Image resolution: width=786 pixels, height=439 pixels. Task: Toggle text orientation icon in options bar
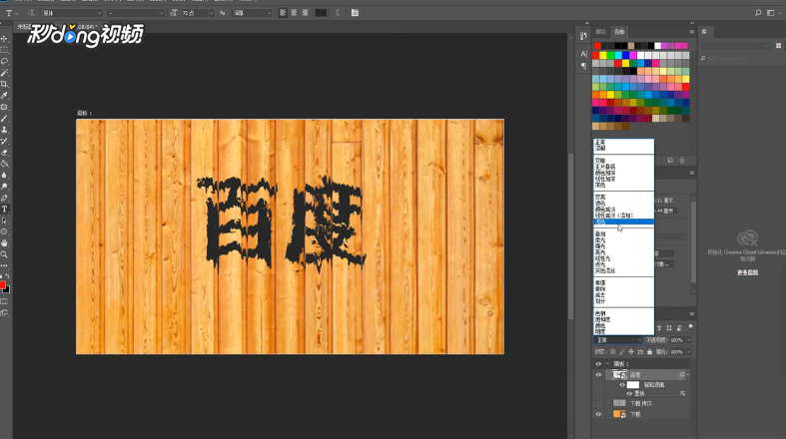tap(31, 13)
